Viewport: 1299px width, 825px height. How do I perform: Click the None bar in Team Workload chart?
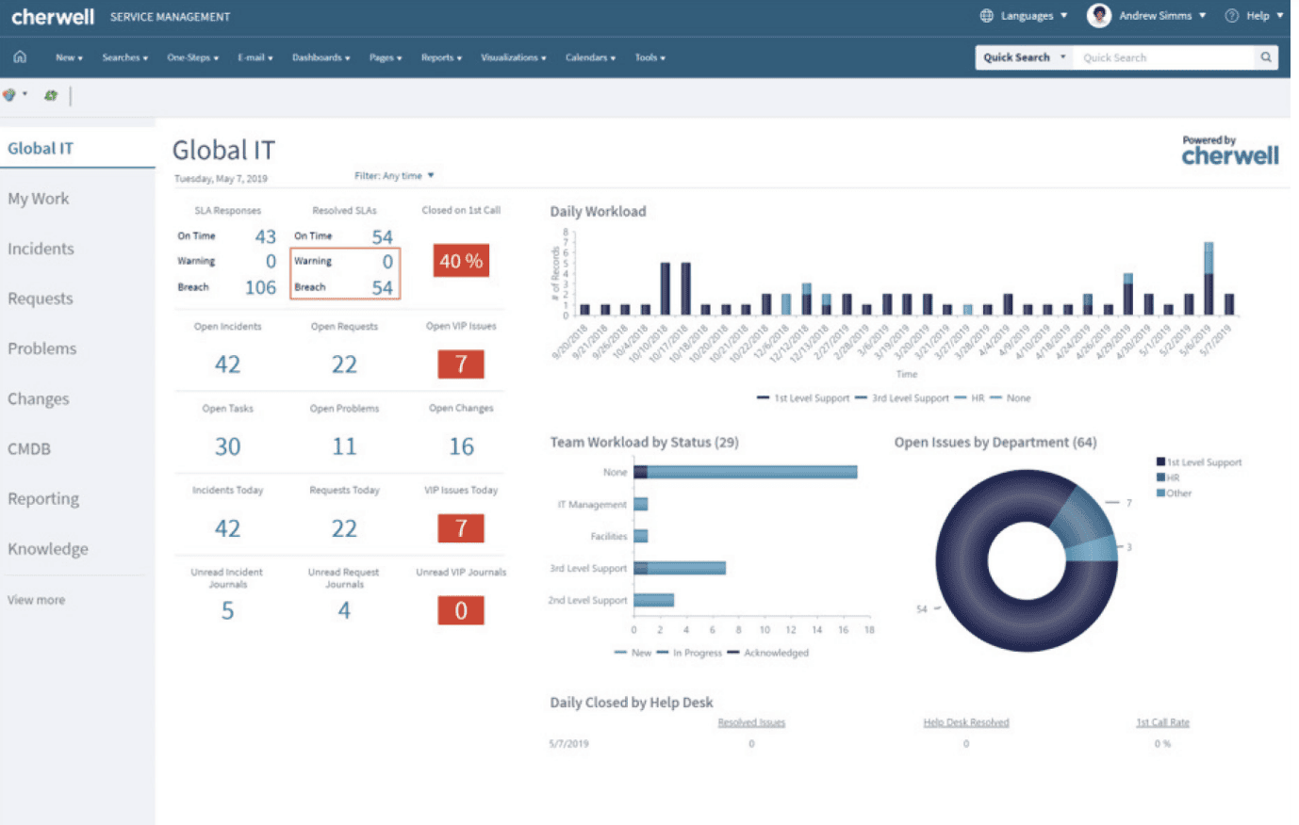point(745,472)
